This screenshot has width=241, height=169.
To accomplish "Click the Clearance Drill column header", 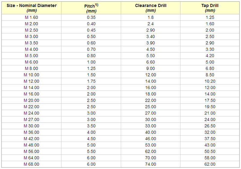I will point(151,8).
